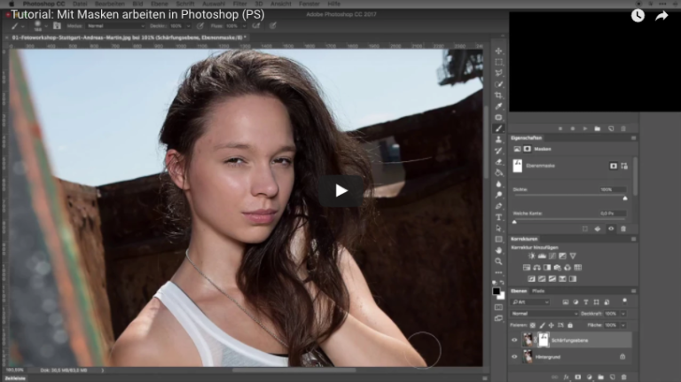681x382 pixels.
Task: Click the Watch Later clock icon
Action: (x=638, y=16)
